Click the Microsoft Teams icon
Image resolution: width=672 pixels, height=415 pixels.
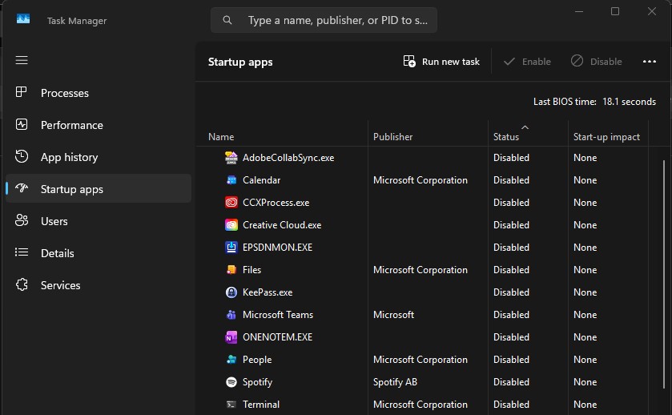click(x=231, y=315)
